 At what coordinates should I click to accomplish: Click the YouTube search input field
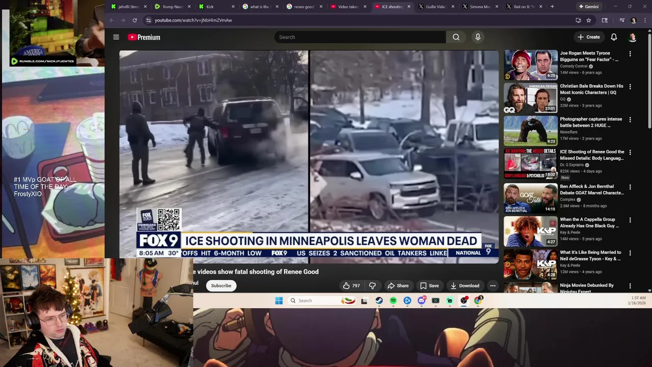tap(360, 37)
